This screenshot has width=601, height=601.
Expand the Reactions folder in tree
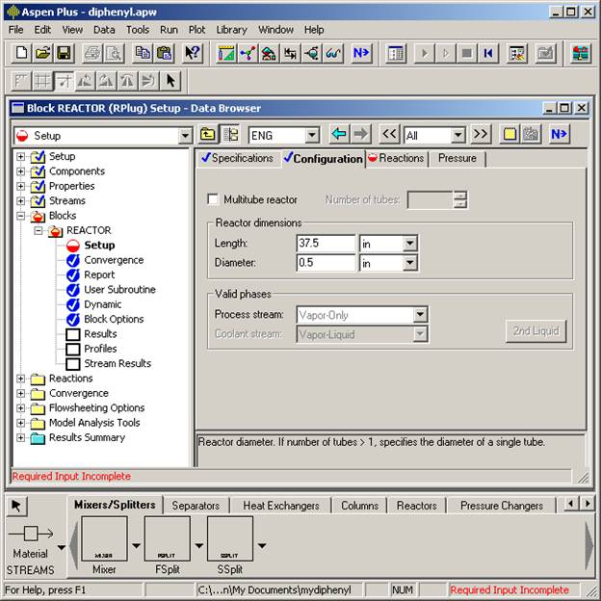pyautogui.click(x=21, y=379)
